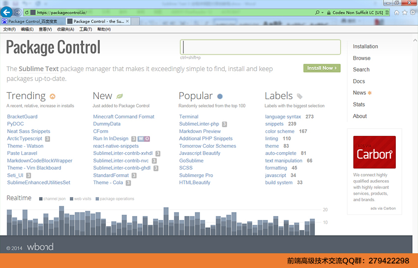The width and height of the screenshot is (418, 268).
Task: Open the 工具(T) menu
Action: click(x=86, y=29)
